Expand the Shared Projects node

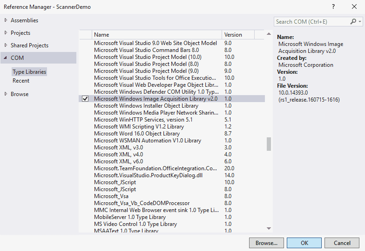pyautogui.click(x=6, y=45)
